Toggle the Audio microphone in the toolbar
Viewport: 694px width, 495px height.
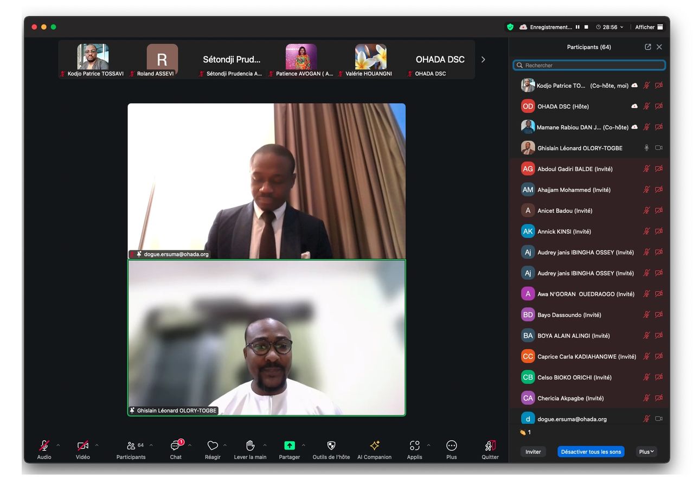tap(44, 446)
